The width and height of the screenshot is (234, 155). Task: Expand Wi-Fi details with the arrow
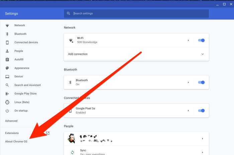point(188,40)
